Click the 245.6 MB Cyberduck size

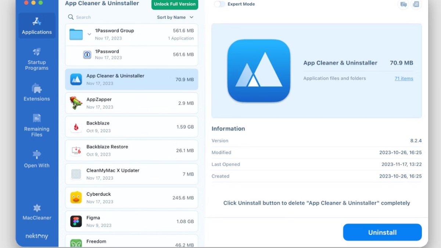183,198
